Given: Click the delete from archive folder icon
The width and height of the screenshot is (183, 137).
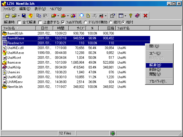Looking at the screenshot, I should (73, 16).
